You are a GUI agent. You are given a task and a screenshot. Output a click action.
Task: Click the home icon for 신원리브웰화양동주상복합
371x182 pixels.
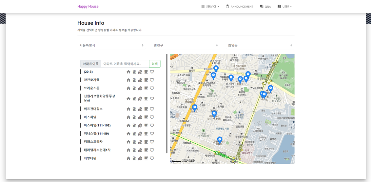pos(128,98)
